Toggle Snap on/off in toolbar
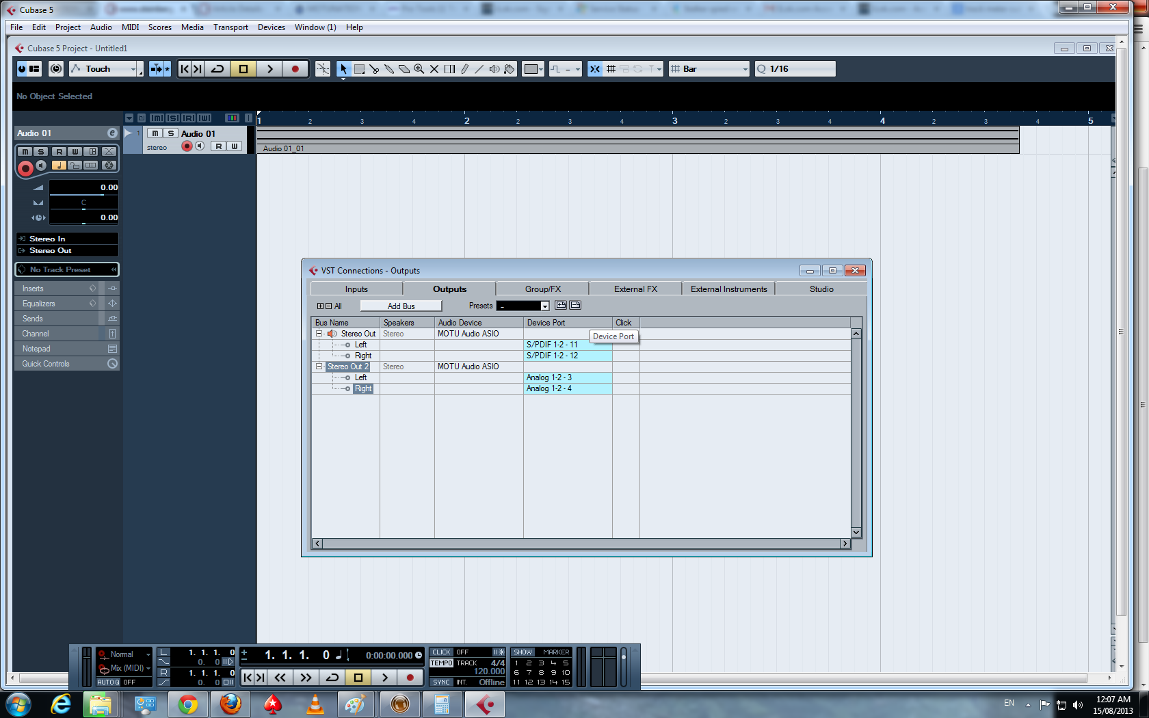The width and height of the screenshot is (1149, 718). click(595, 69)
